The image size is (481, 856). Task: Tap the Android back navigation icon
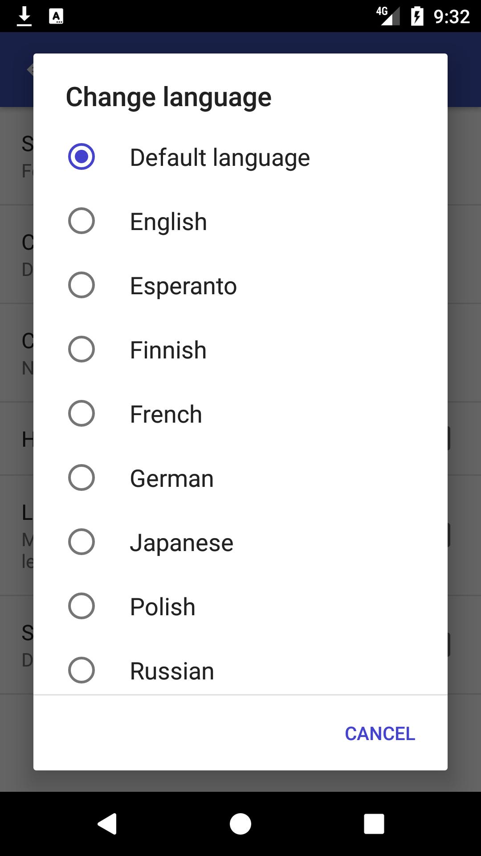click(107, 823)
